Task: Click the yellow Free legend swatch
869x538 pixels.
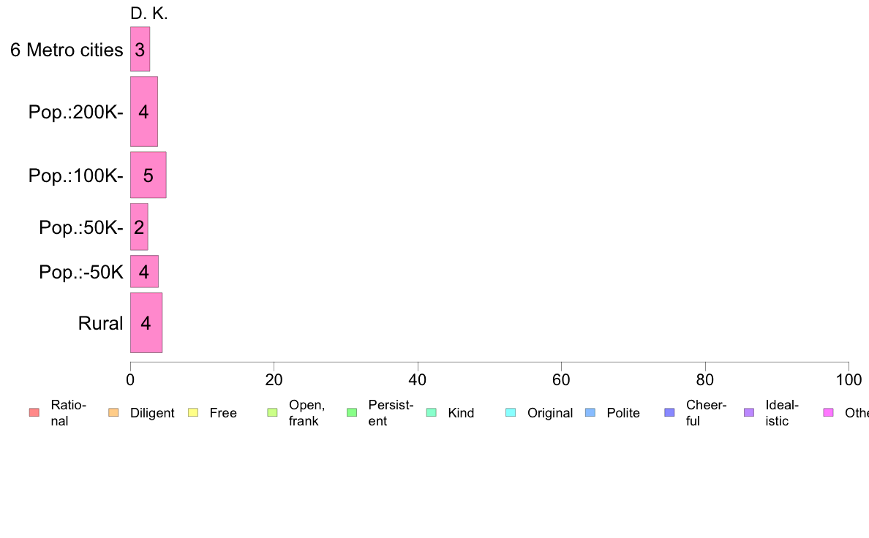Action: click(193, 413)
